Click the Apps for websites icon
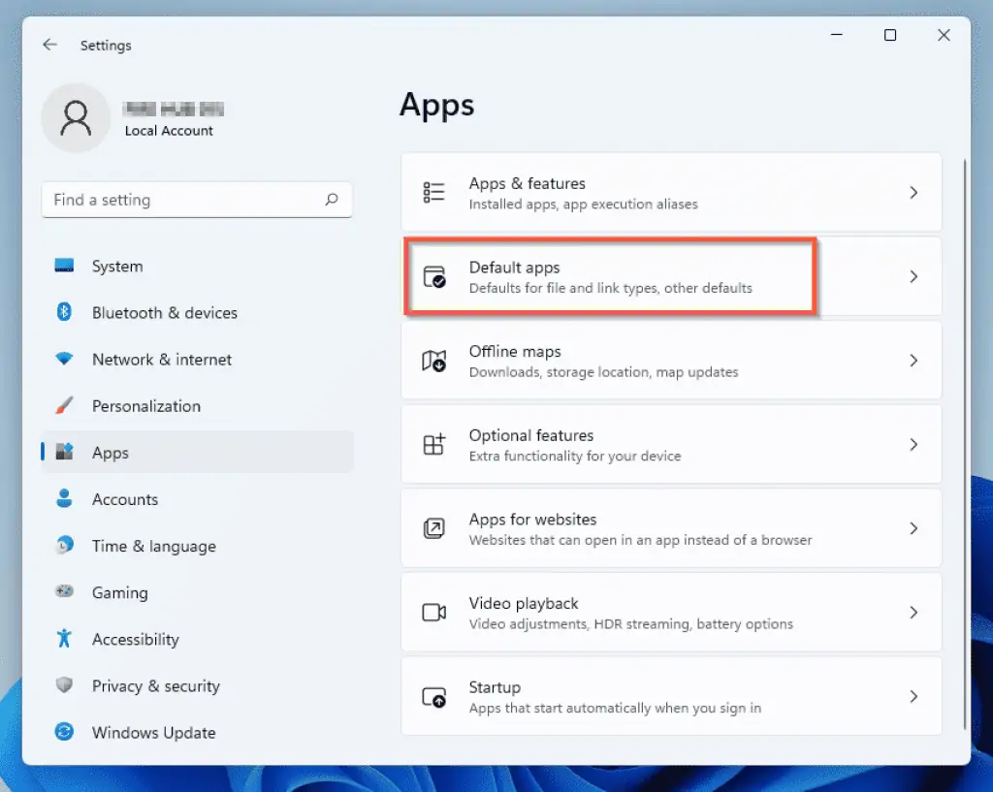 (x=433, y=528)
